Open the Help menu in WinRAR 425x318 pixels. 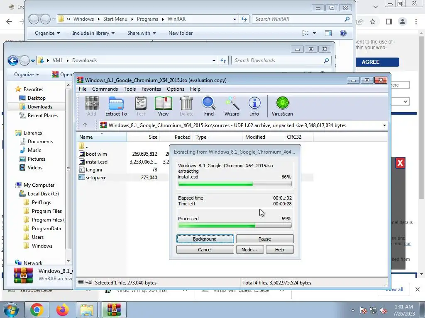pos(195,89)
